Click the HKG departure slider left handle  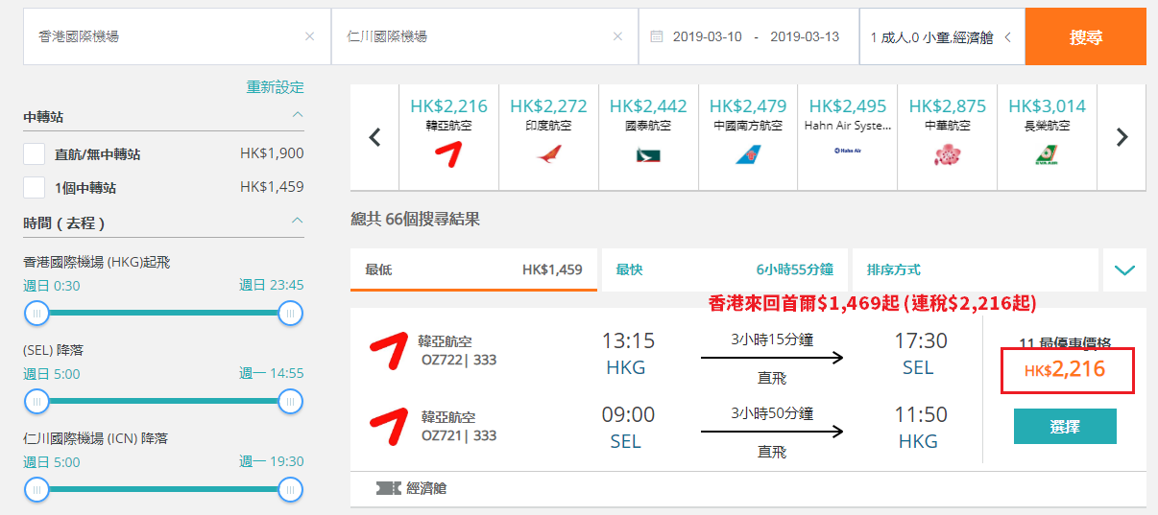(x=36, y=314)
